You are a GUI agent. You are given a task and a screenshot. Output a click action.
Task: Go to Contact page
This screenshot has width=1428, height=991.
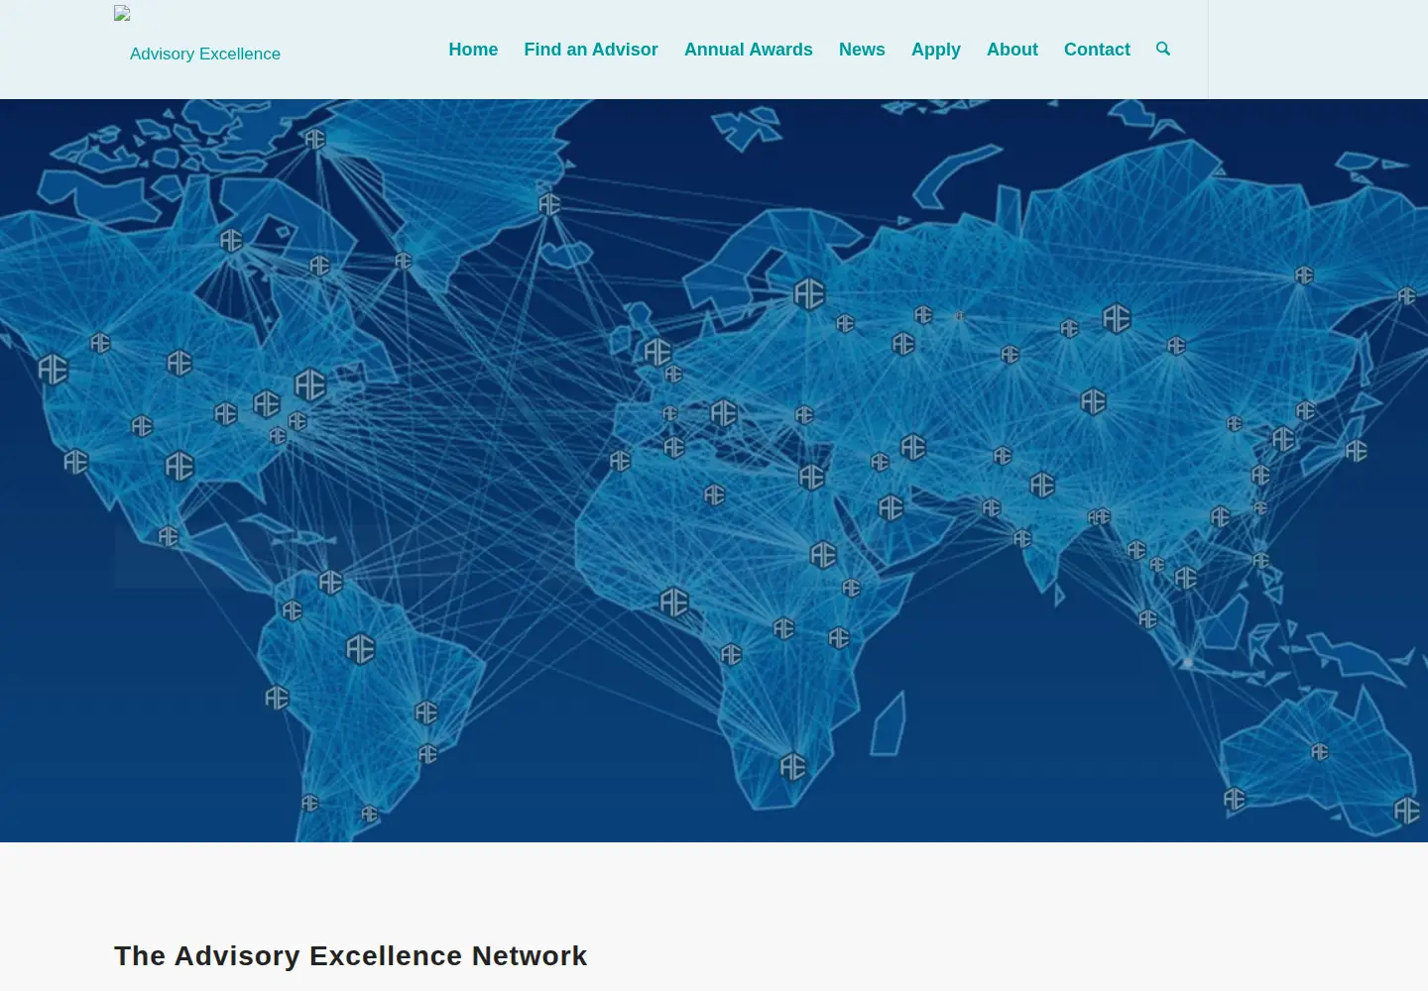coord(1097,50)
